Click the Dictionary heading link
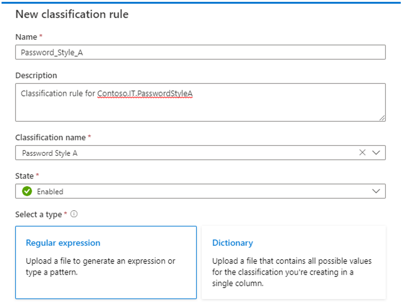 tap(233, 243)
